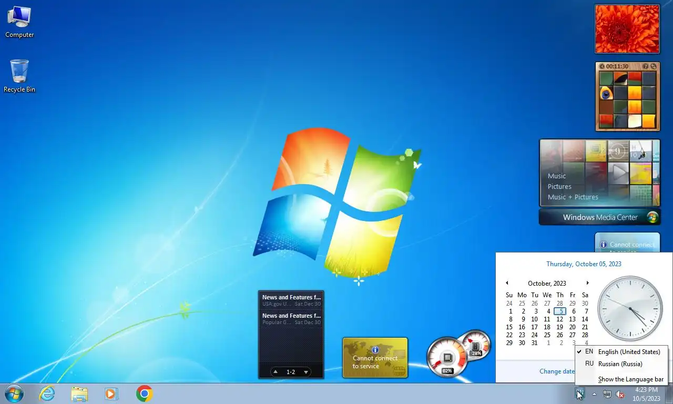Image resolution: width=673 pixels, height=404 pixels.
Task: Select English (United States) input language
Action: 622,351
